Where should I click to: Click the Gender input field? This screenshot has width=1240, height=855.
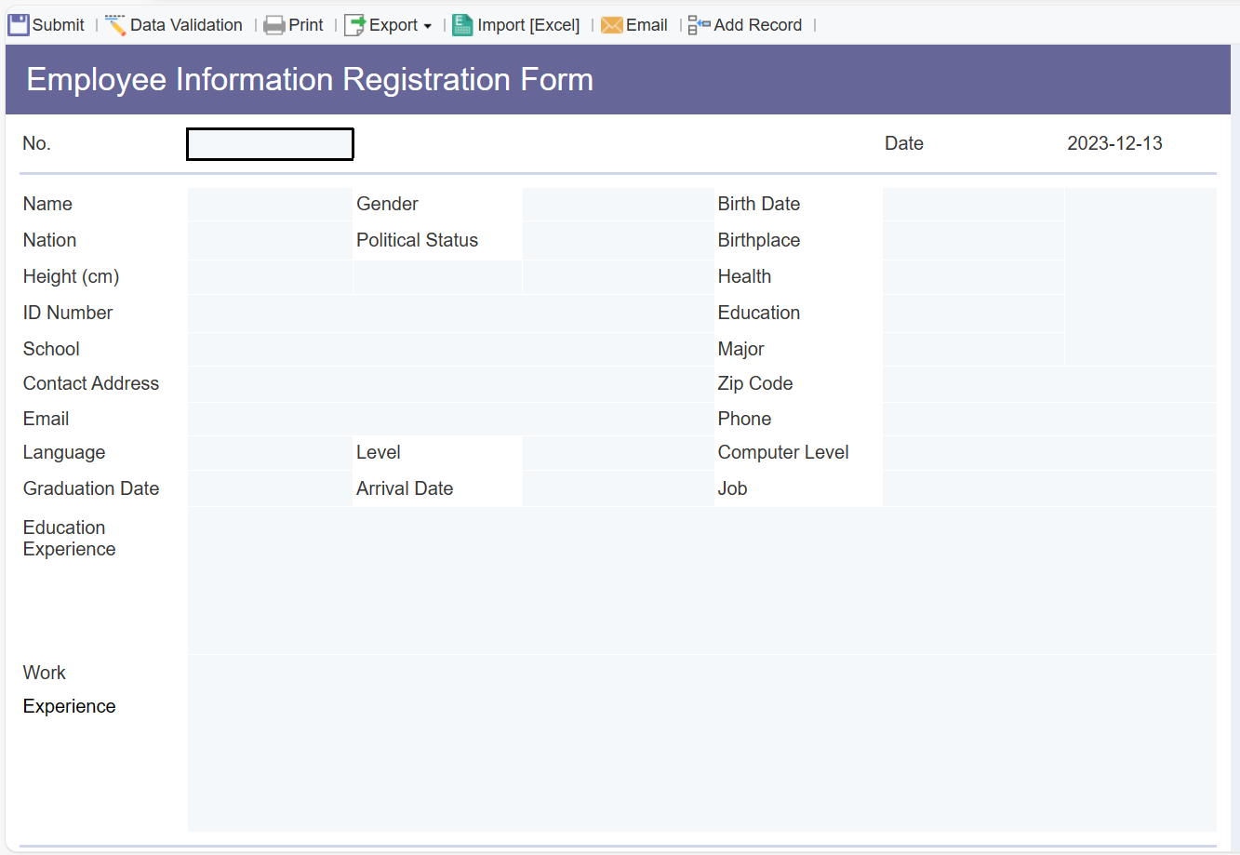618,204
